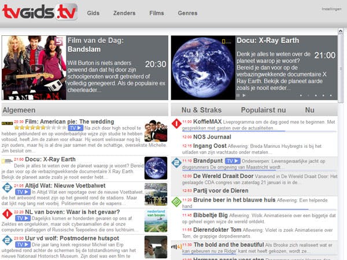347x260 pixels.
Task: Click channel logo beside American pie listing
Action: pos(7,123)
